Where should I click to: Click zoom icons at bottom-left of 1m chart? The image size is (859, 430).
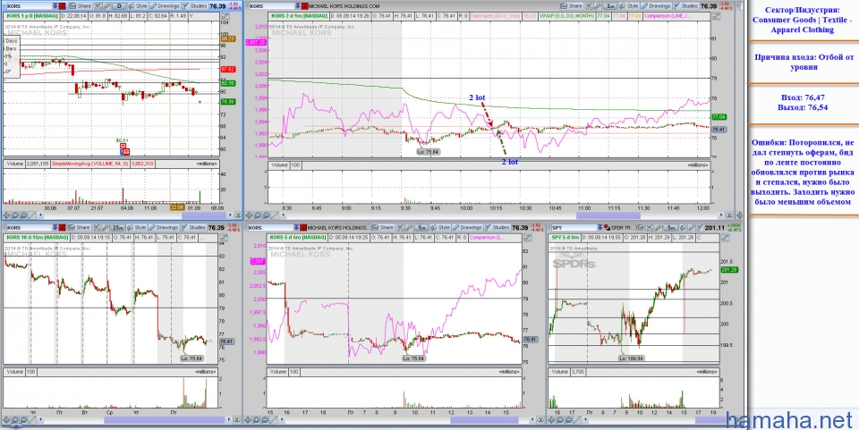tap(262, 215)
